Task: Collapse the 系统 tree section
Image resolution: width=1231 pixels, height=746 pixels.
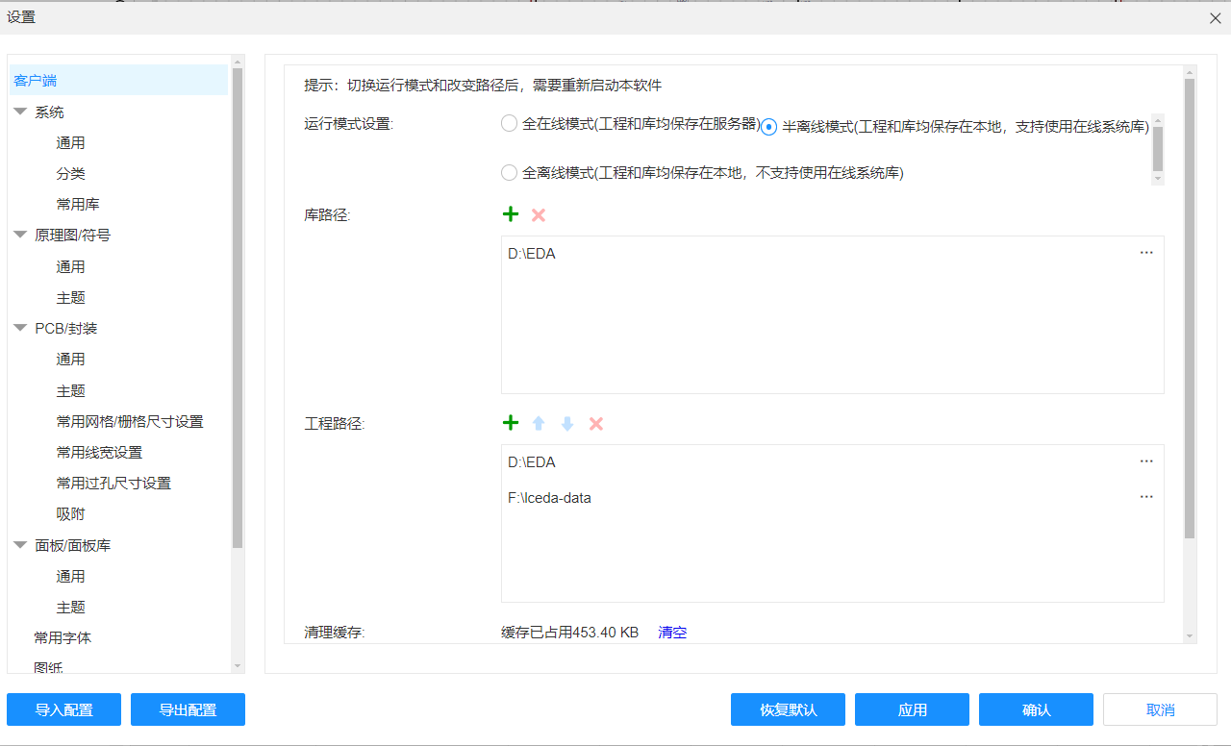Action: pos(20,112)
